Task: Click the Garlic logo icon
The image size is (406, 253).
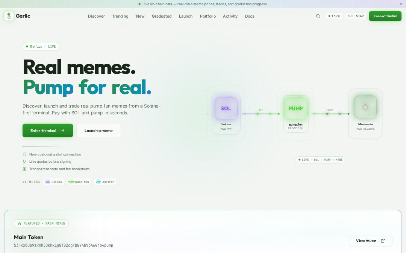Action: click(9, 16)
